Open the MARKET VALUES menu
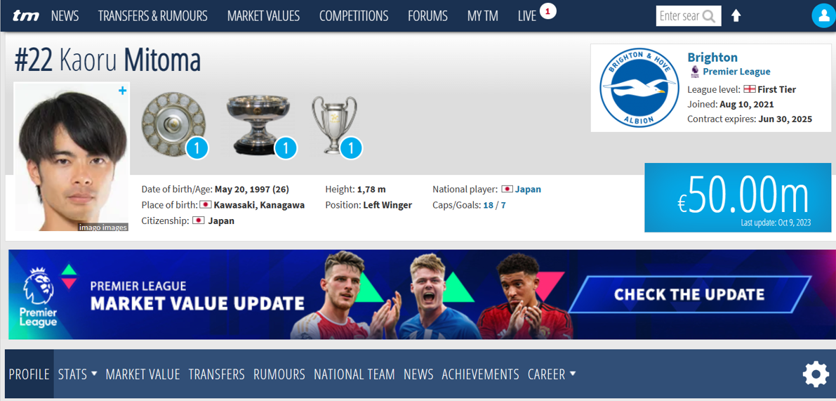The image size is (836, 401). (263, 16)
